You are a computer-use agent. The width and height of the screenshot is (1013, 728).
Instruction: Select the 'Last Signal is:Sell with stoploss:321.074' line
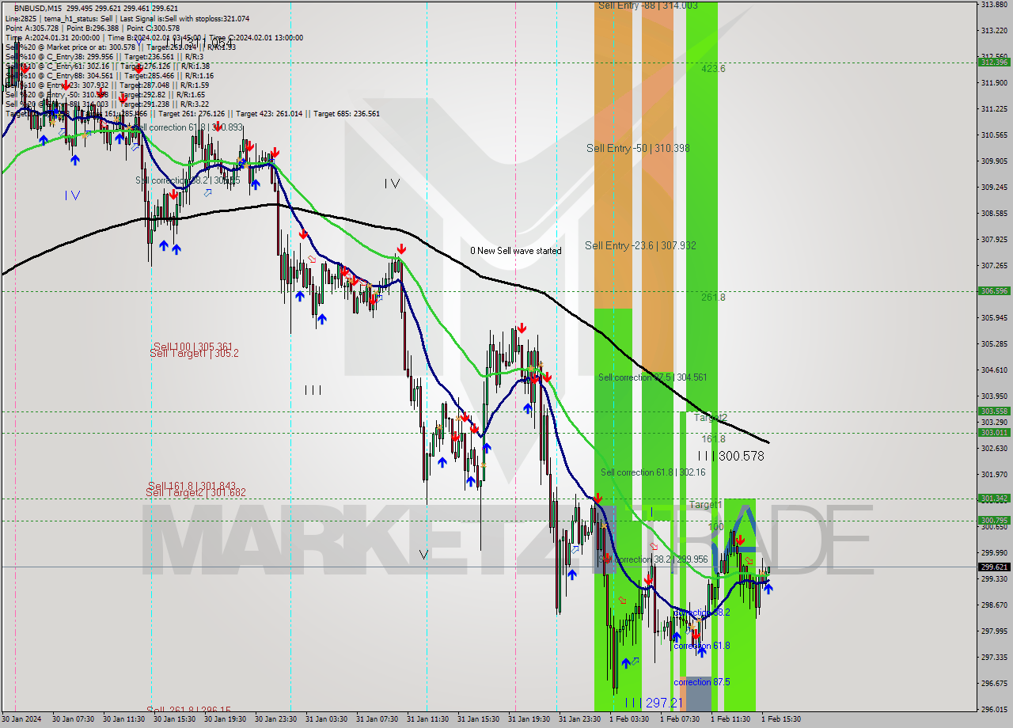(x=184, y=18)
